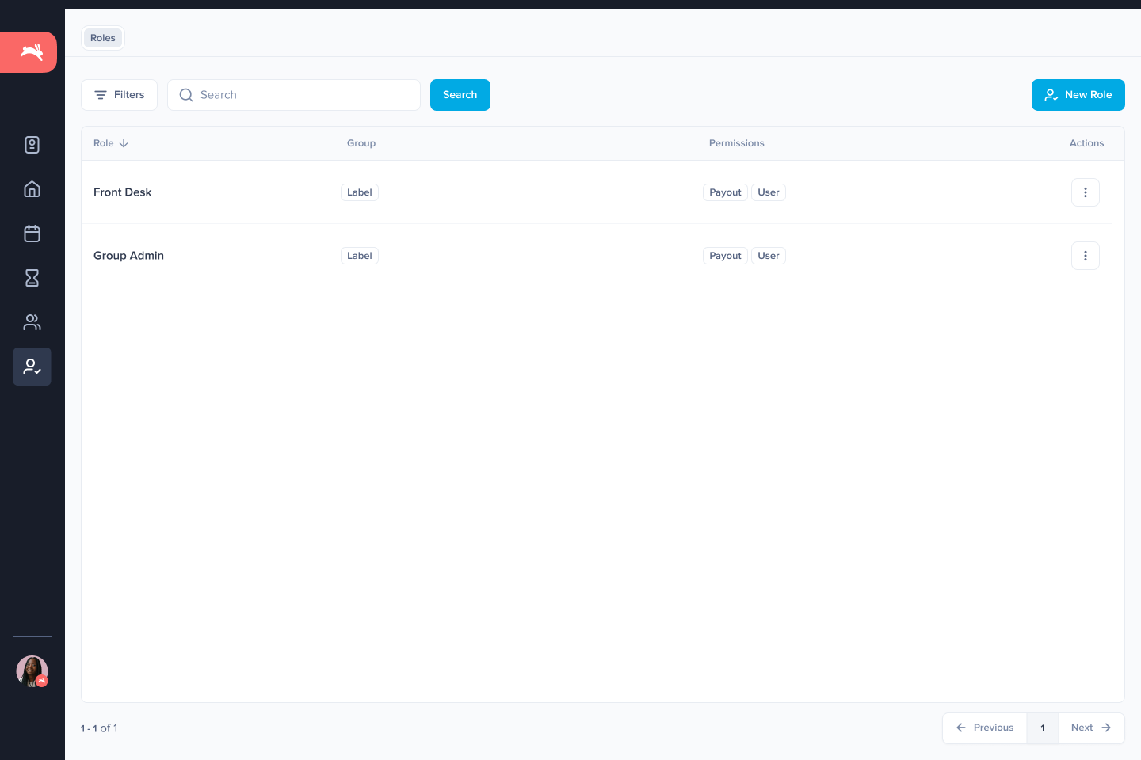
Task: Open actions menu for Front Desk
Action: (x=1086, y=192)
